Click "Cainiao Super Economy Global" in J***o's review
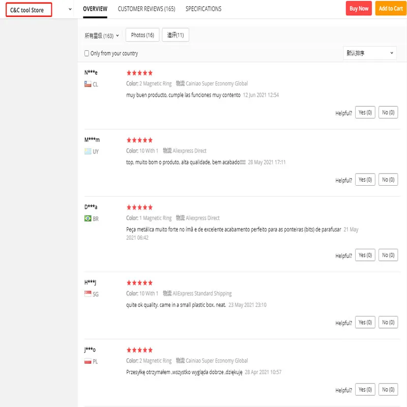The height and width of the screenshot is (407, 407). [217, 361]
